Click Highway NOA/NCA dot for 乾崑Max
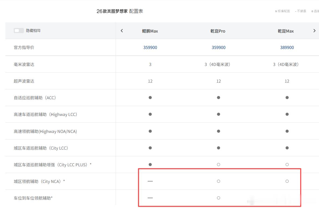The image size is (319, 208). coord(287,131)
